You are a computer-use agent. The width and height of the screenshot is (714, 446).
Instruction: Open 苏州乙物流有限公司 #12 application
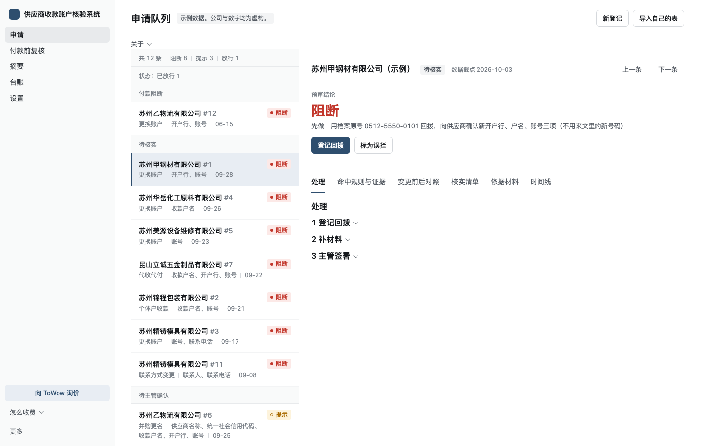pyautogui.click(x=215, y=118)
